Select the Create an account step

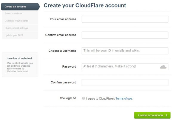pyautogui.click(x=20, y=7)
